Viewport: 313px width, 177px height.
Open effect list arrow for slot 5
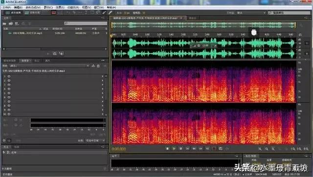coord(103,93)
